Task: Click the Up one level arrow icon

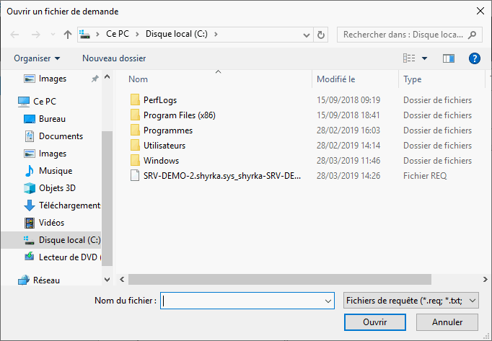Action: 68,35
